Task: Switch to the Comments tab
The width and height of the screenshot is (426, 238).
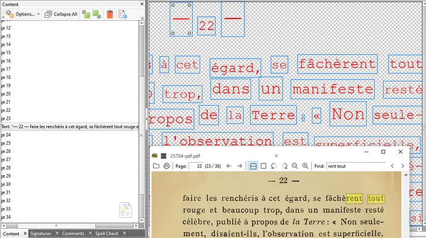Action: coord(73,234)
